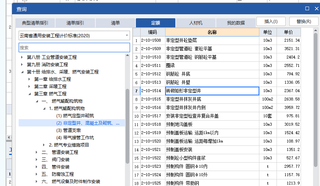Switch to the 典型清单指引 tab
320x186 pixels.
[x=35, y=23]
